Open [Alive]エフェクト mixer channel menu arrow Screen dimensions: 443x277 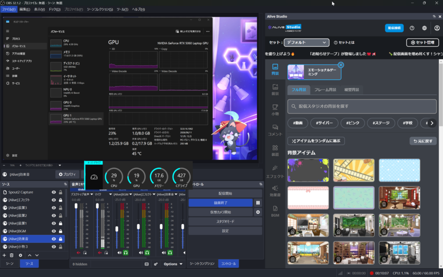(154, 194)
